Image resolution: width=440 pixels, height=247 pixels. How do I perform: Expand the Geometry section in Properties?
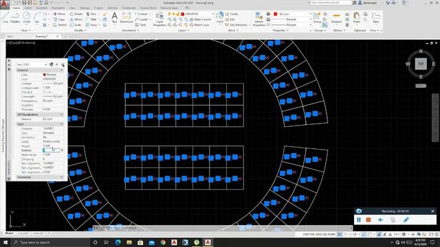point(61,177)
